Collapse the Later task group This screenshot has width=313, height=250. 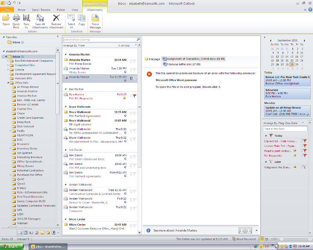point(266,162)
